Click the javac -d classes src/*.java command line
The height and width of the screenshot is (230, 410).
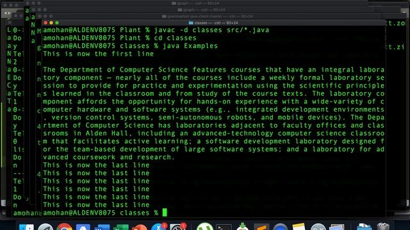pyautogui.click(x=156, y=30)
